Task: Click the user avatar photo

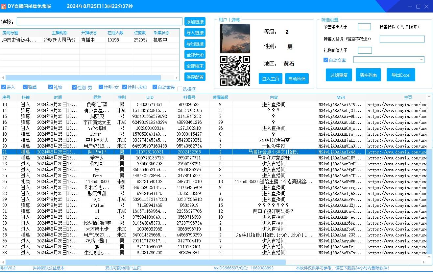Action: click(x=235, y=39)
